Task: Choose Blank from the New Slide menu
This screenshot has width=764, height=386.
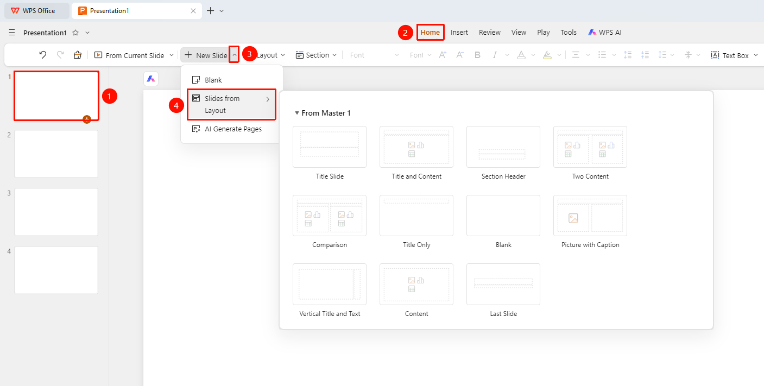Action: [x=232, y=80]
